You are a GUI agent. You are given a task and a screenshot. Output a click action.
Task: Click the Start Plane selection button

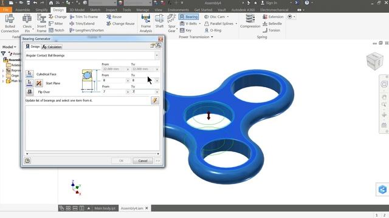click(x=30, y=83)
